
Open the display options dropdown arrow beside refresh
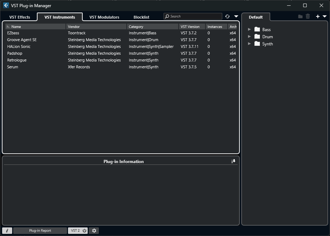(236, 16)
